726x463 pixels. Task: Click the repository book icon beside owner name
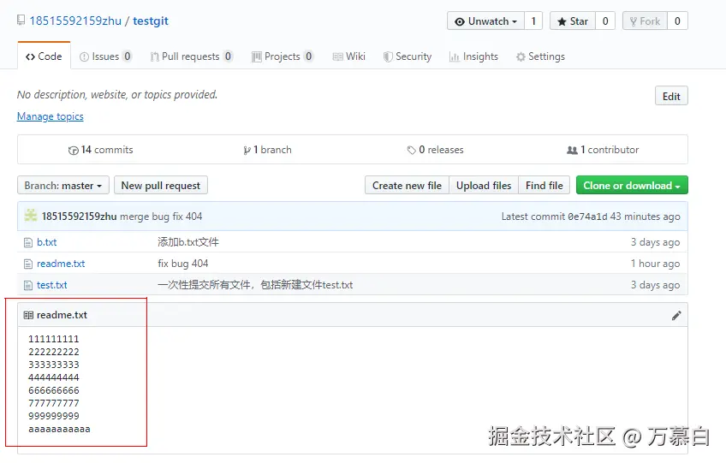[x=21, y=20]
